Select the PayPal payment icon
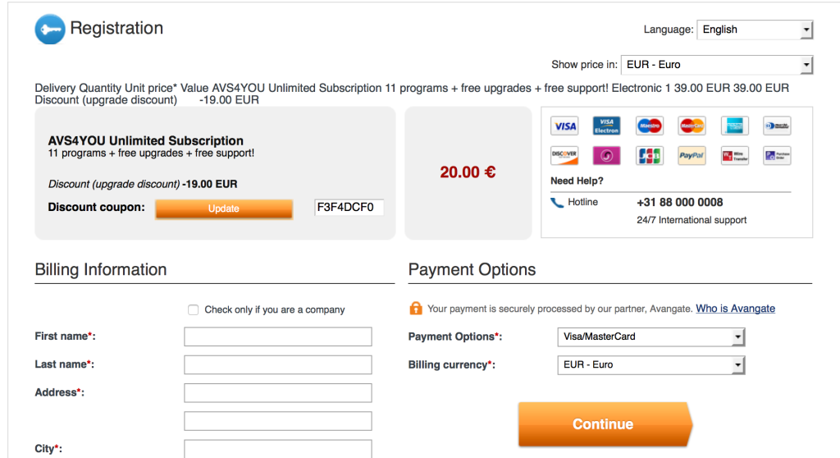 click(x=692, y=155)
